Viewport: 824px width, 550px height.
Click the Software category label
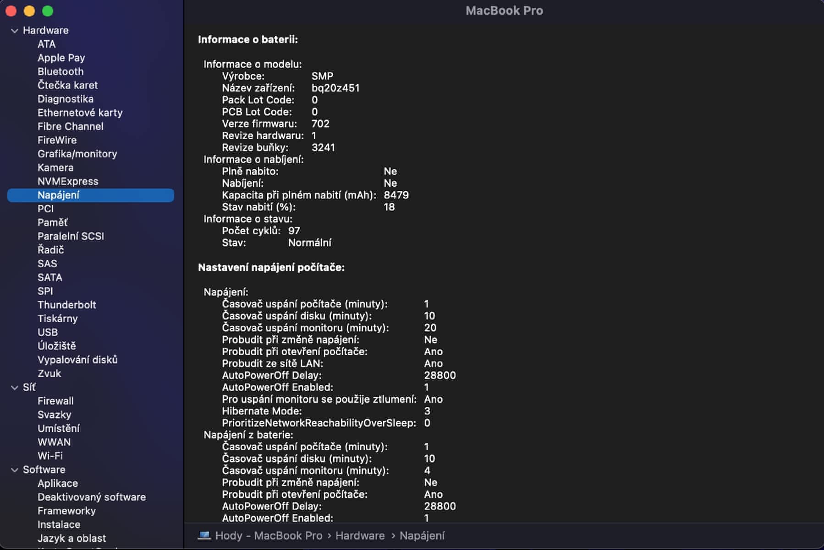[44, 469]
